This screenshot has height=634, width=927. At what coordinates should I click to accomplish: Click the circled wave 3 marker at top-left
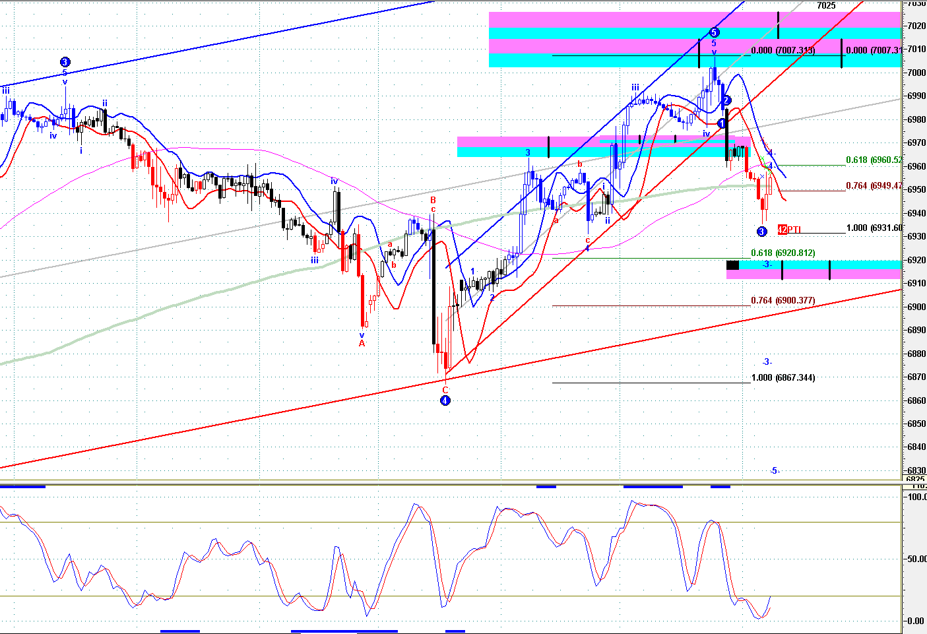[65, 62]
